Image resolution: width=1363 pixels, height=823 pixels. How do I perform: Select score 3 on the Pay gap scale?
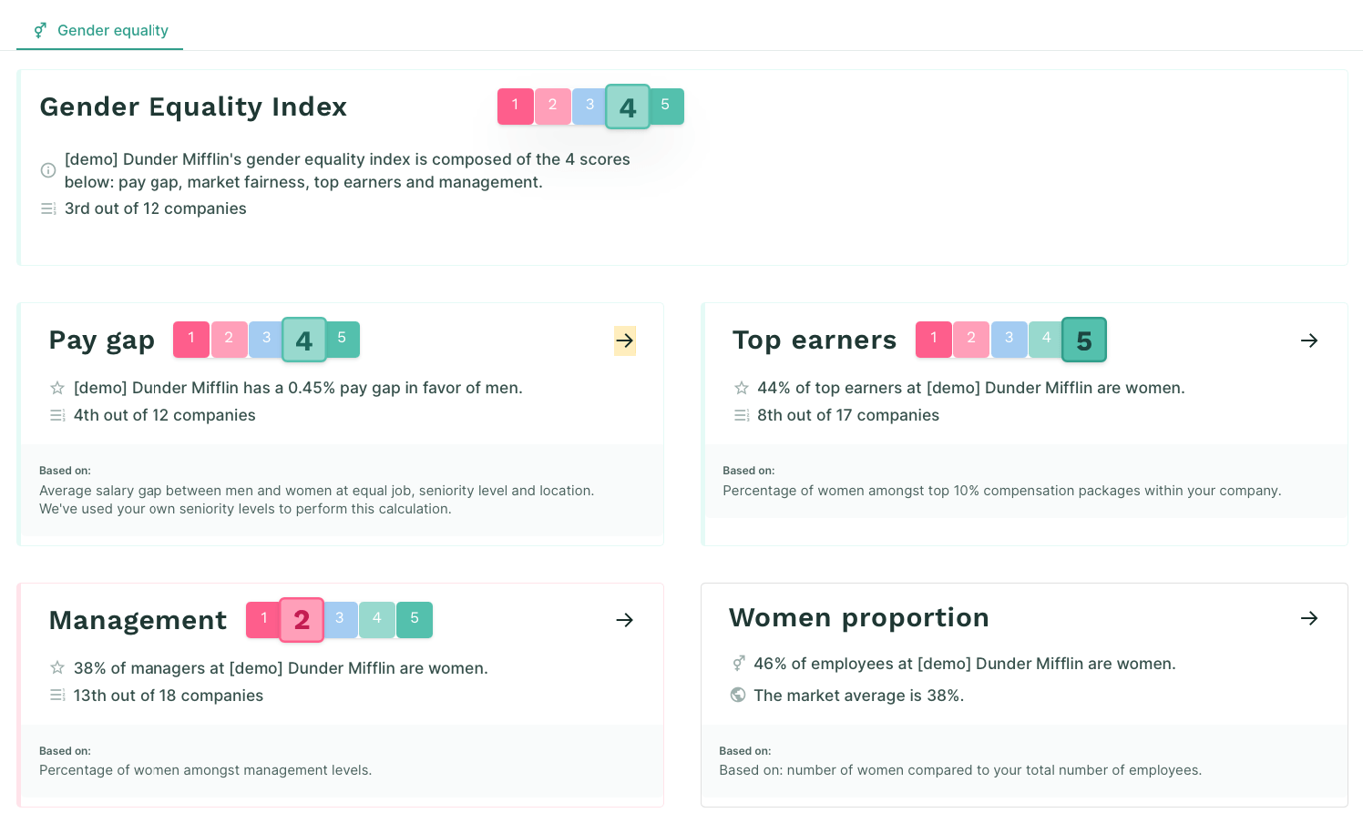(x=266, y=340)
